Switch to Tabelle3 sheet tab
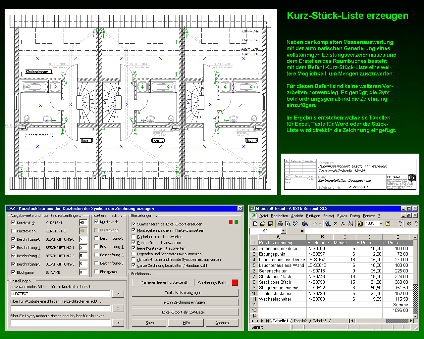Viewport: 424px width, 339px height. click(x=320, y=321)
